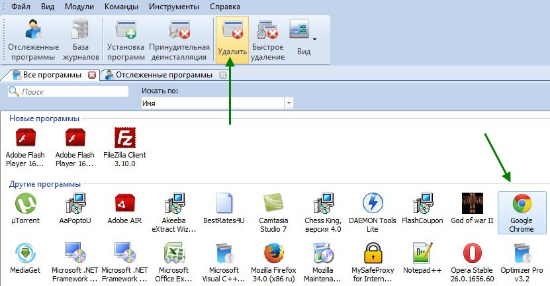Close the Все программы tab
The height and width of the screenshot is (286, 550).
[92, 75]
